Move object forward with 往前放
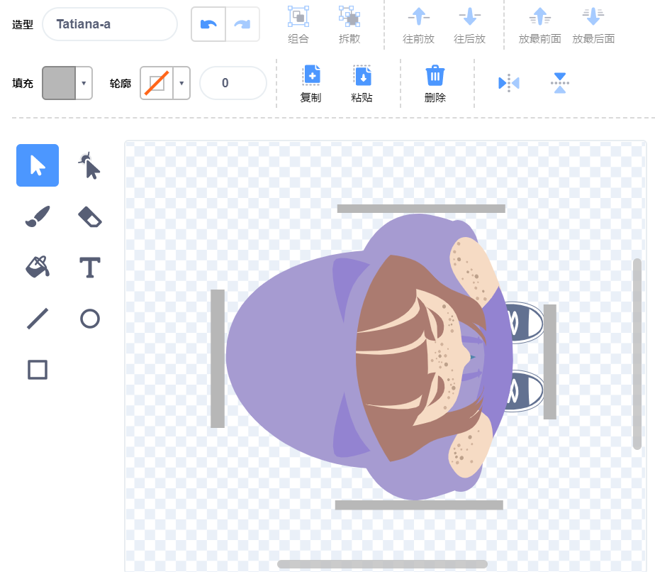 (x=418, y=25)
